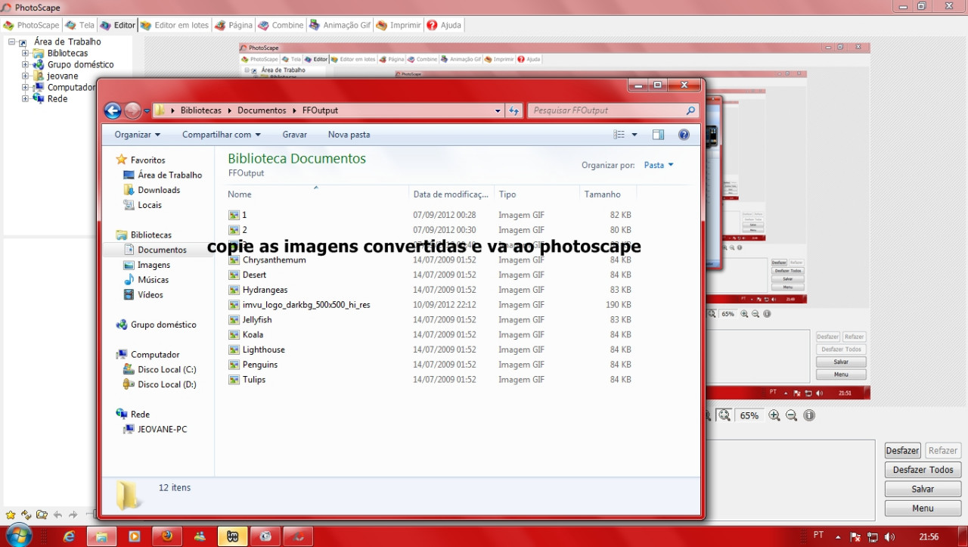Click the volume speaker tray icon

(x=889, y=536)
